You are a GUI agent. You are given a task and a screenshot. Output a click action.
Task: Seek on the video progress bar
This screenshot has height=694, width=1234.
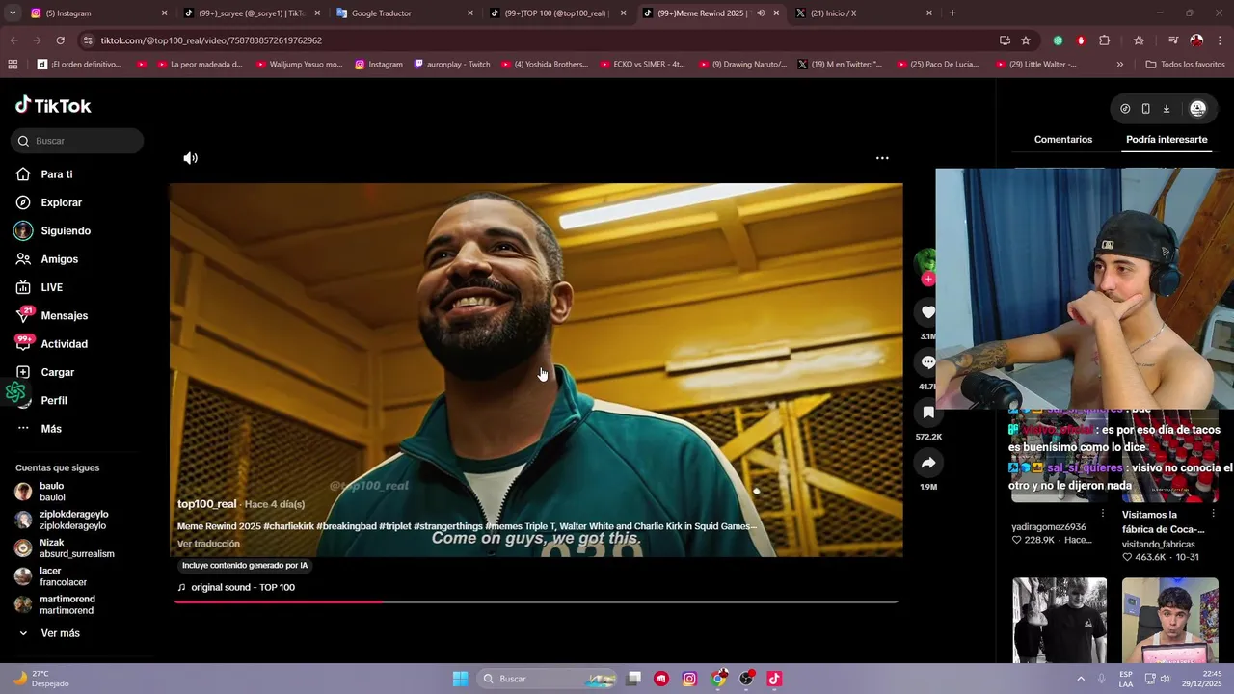click(x=536, y=601)
